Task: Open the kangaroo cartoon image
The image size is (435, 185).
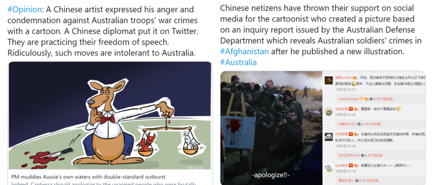Action: [x=110, y=115]
